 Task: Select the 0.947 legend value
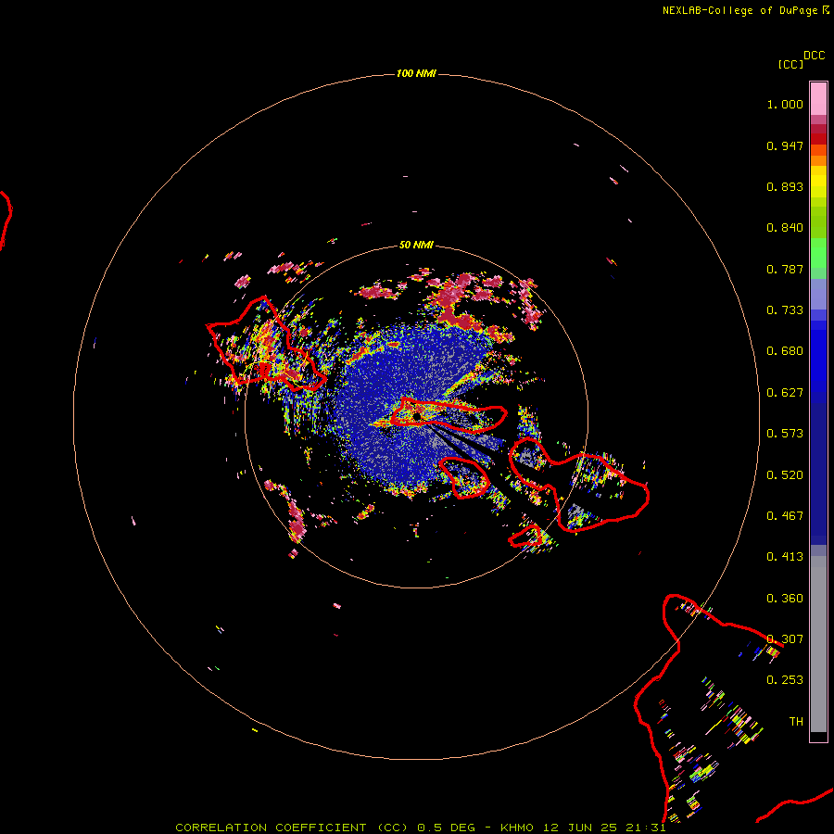pyautogui.click(x=785, y=145)
